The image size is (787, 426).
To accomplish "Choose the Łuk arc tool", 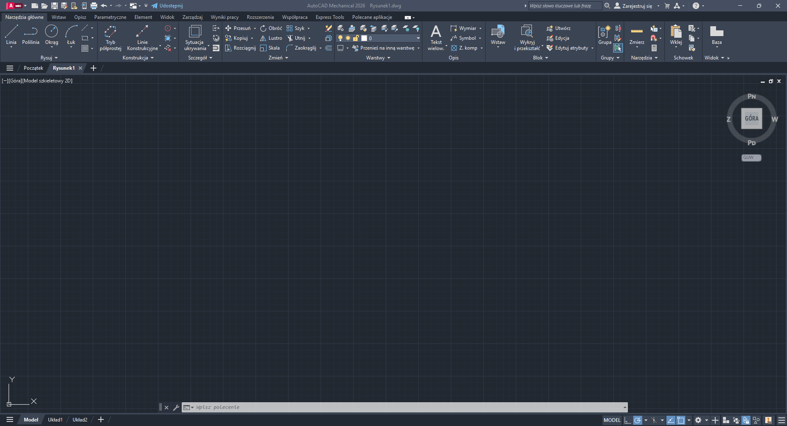I will (x=71, y=35).
